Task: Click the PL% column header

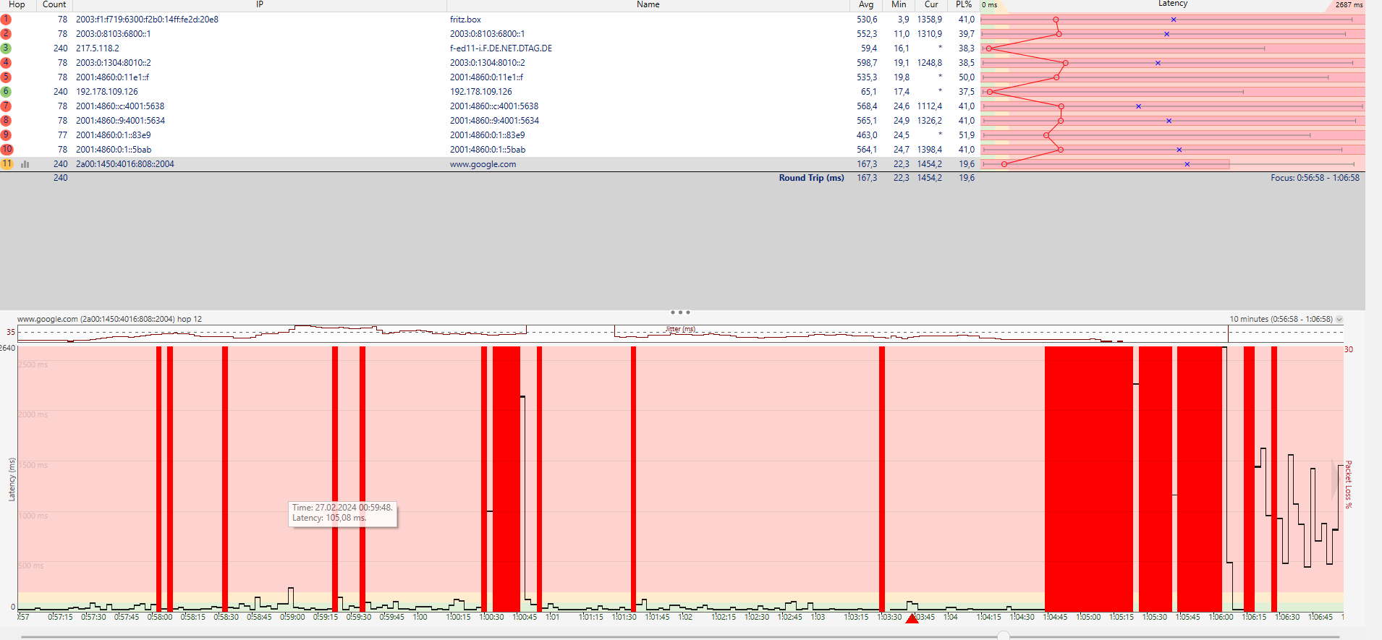Action: [x=964, y=4]
